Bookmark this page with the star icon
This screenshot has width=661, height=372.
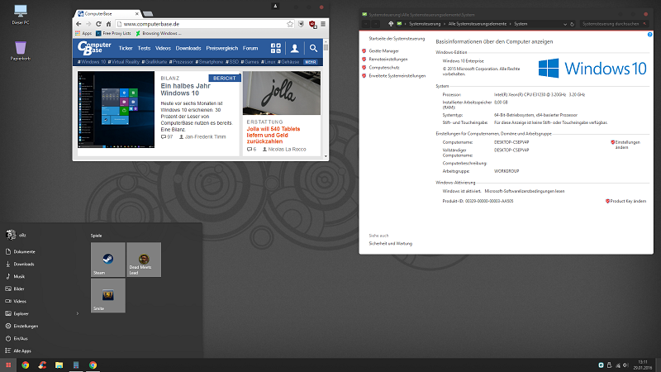point(290,24)
